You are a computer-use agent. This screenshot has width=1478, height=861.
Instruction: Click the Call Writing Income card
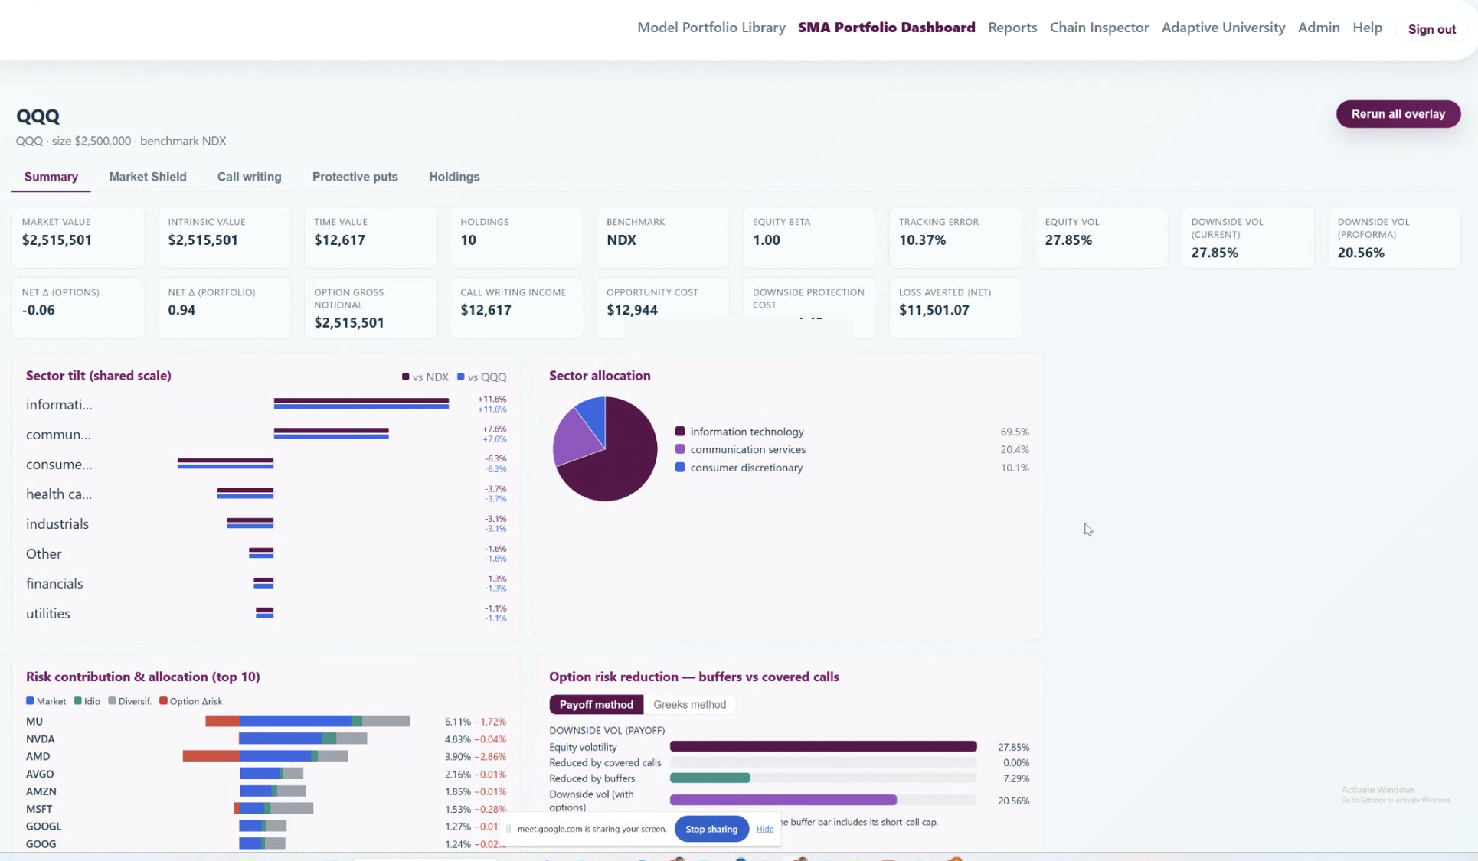517,308
